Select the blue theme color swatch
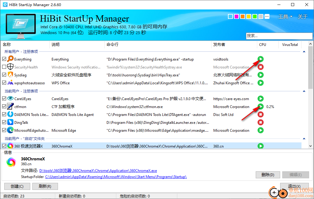314x199 pixels. coord(230,16)
